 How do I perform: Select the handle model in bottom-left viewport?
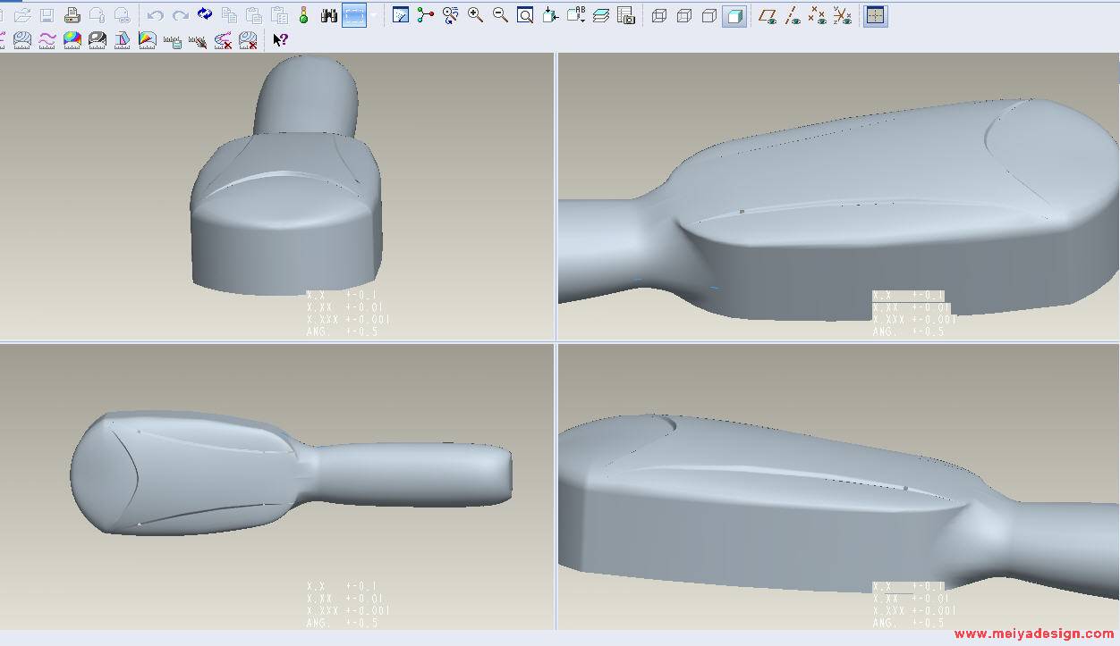(x=292, y=473)
